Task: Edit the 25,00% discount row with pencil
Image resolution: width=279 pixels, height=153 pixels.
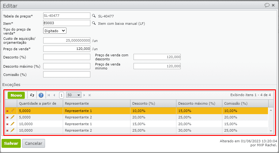Action: pos(13,130)
